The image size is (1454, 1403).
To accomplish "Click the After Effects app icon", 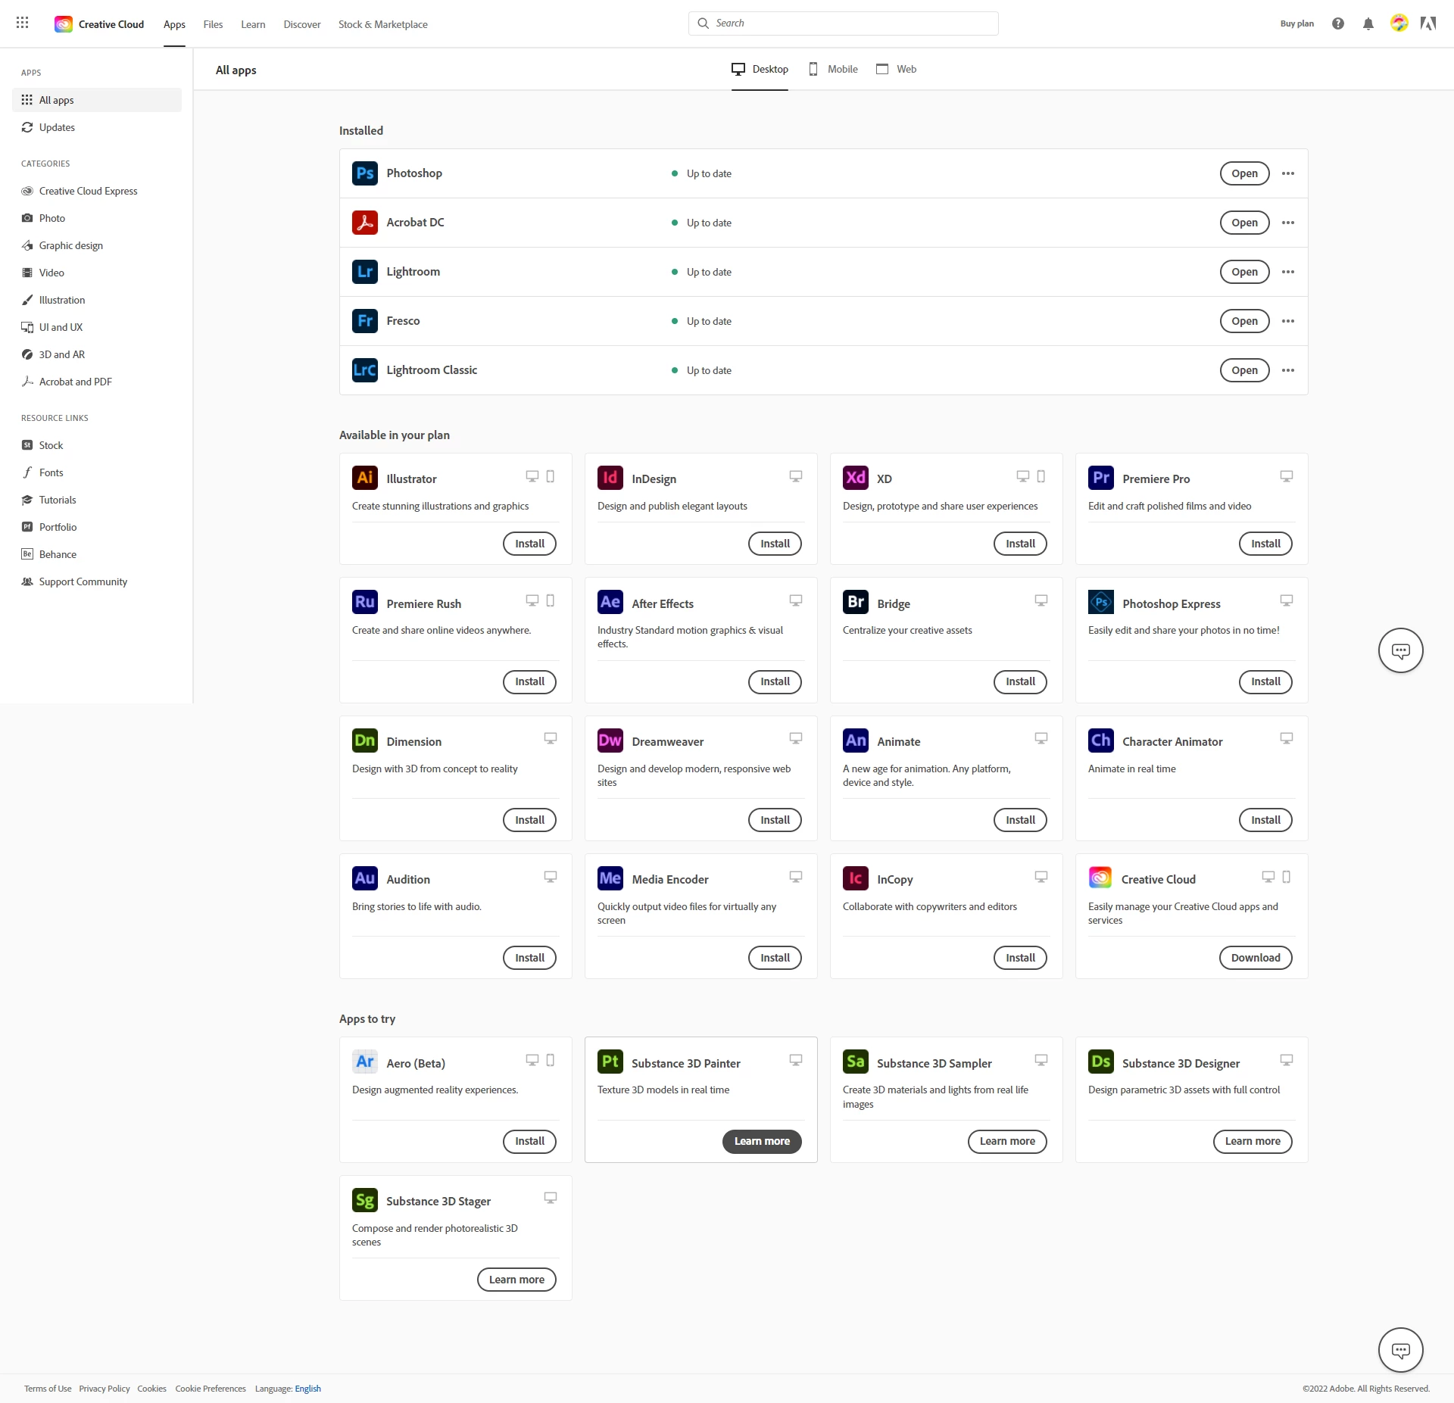I will coord(610,603).
